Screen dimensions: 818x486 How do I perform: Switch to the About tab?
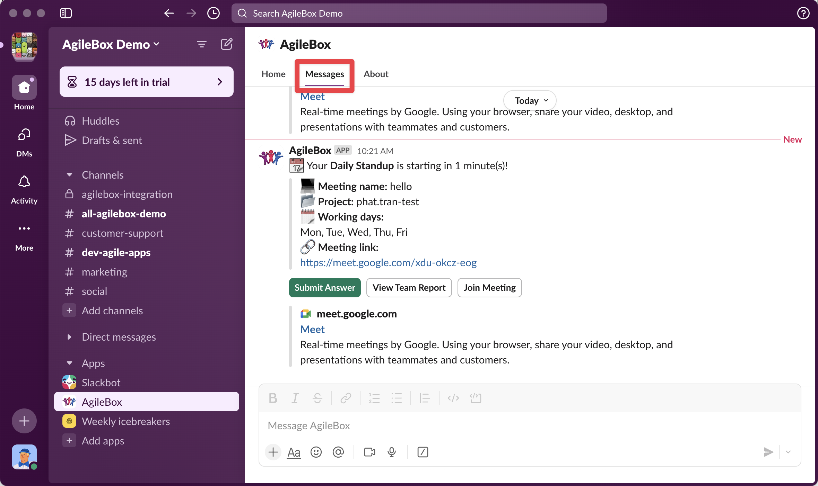[x=376, y=74]
